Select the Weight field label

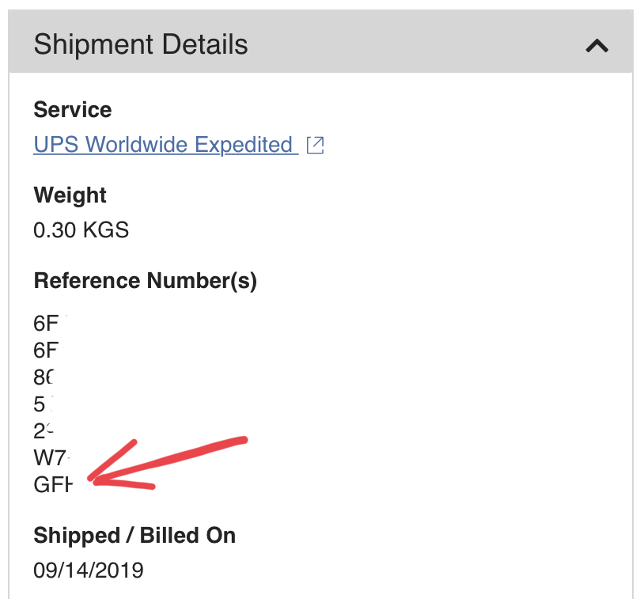(x=70, y=195)
